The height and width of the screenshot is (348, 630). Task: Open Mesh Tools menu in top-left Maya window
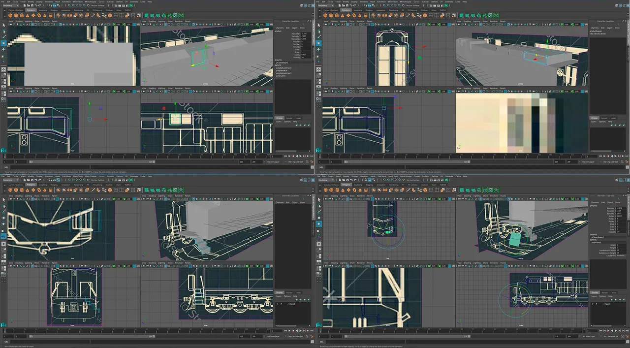tap(78, 2)
